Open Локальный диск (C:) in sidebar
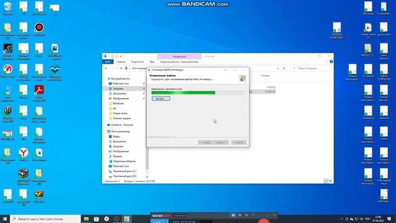The height and width of the screenshot is (223, 396). tap(124, 171)
